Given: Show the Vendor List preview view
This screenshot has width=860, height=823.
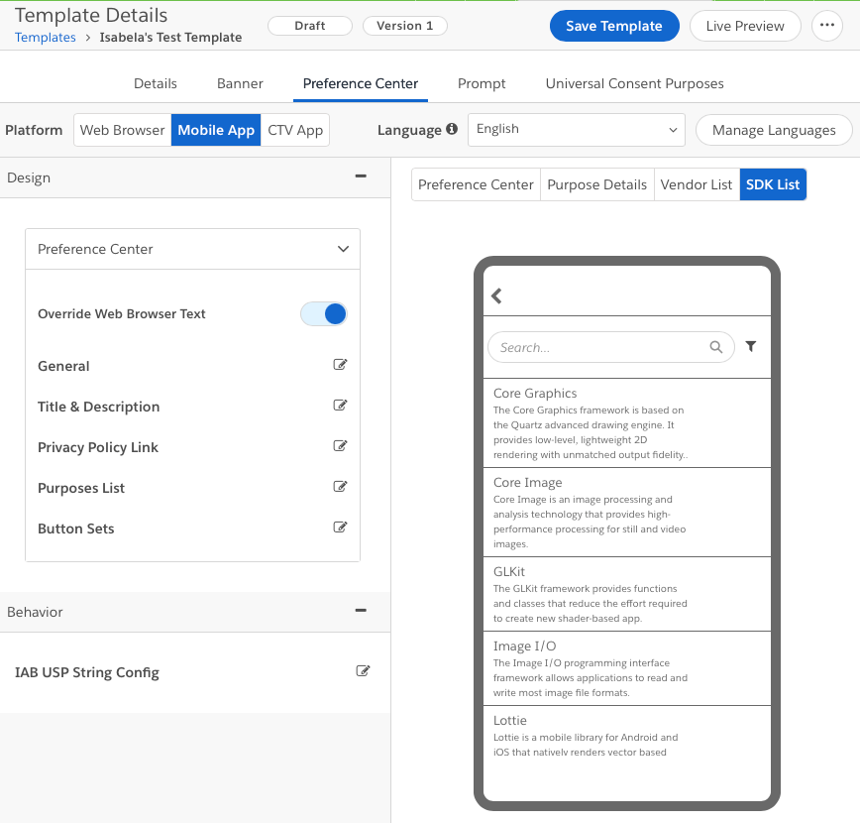Looking at the screenshot, I should [x=696, y=184].
